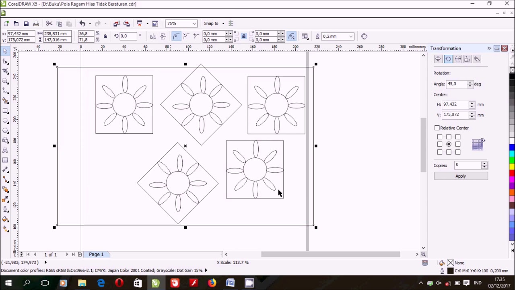Apply the rotation transformation
Viewport: 515px width, 290px height.
coord(461,176)
